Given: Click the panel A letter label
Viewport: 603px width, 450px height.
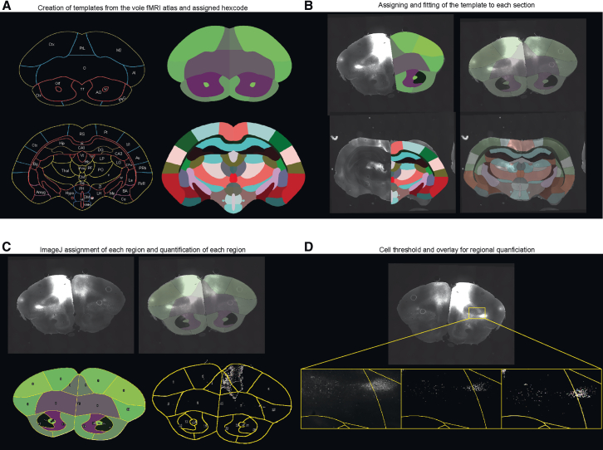Looking at the screenshot, I should click(x=5, y=6).
